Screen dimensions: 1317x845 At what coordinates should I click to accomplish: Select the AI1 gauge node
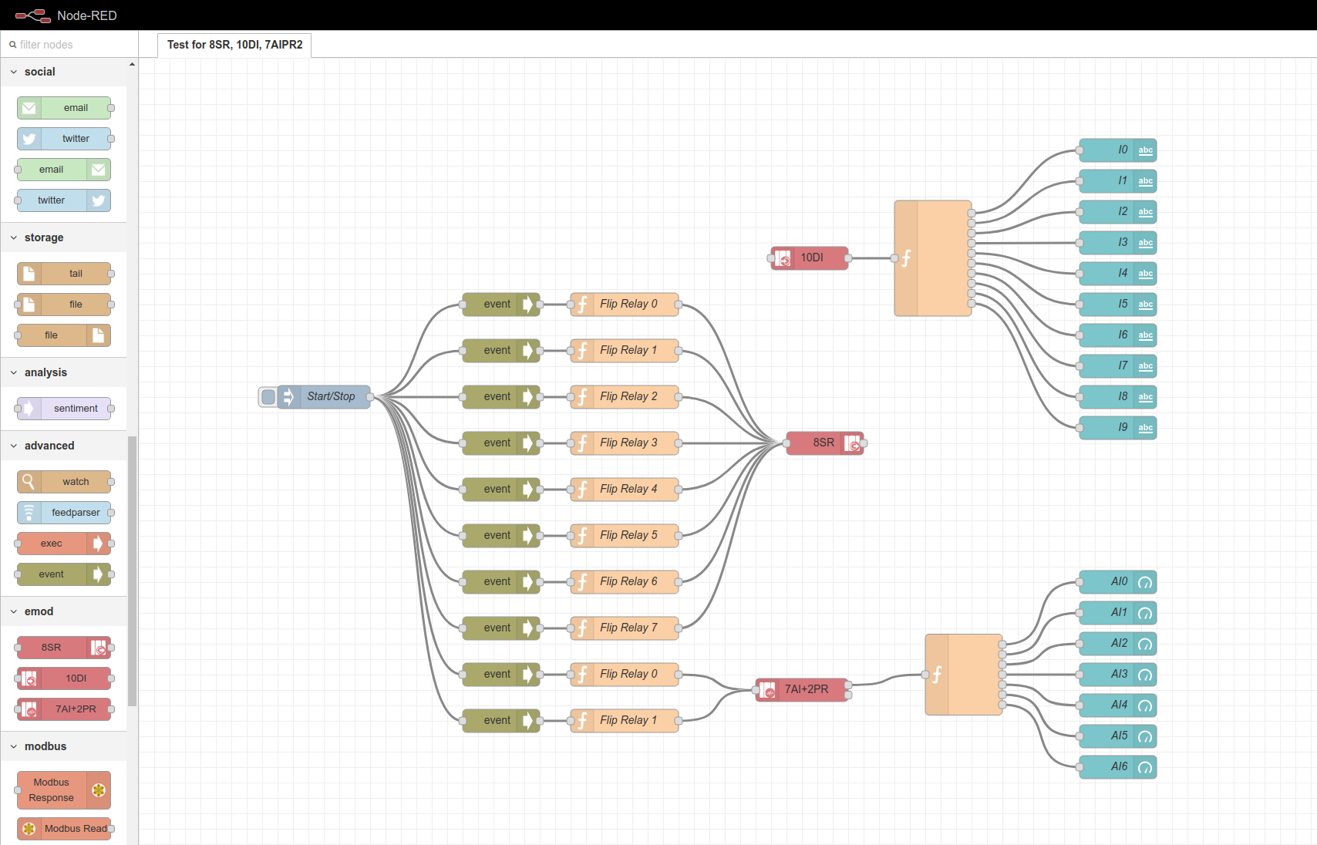pyautogui.click(x=1118, y=613)
